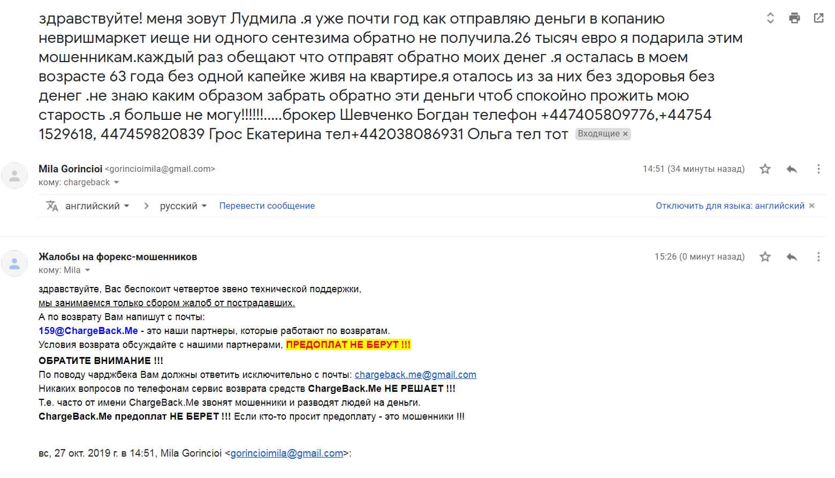Open more options for Mila Gorincioi's message
The height and width of the screenshot is (478, 835).
click(x=818, y=169)
